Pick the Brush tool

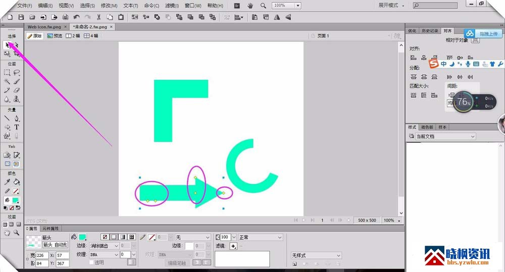pos(17,81)
